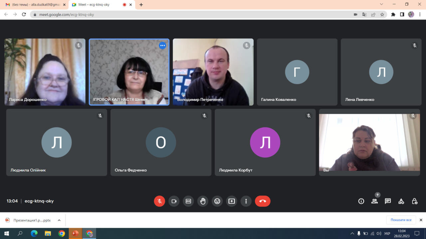
Task: Open the emoji reactions button
Action: (x=217, y=201)
